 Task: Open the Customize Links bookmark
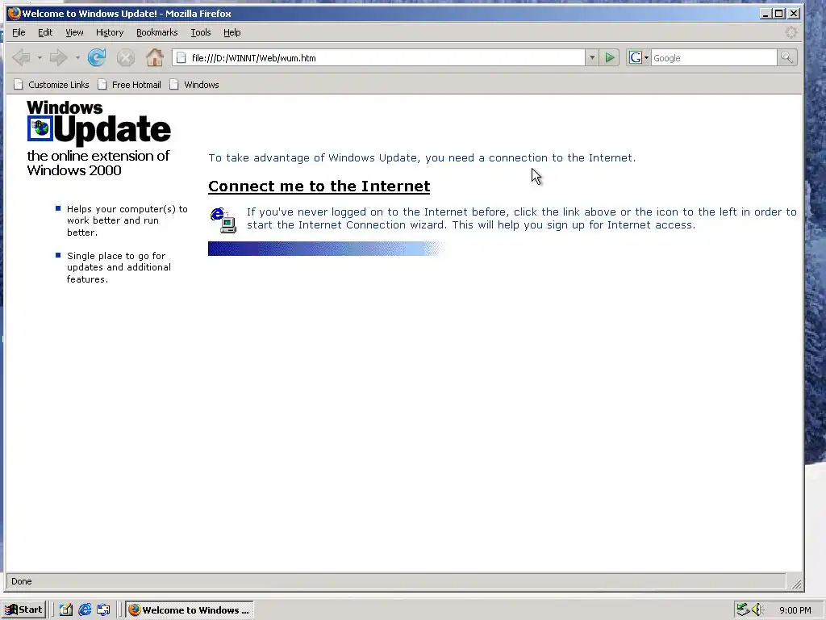tap(52, 84)
